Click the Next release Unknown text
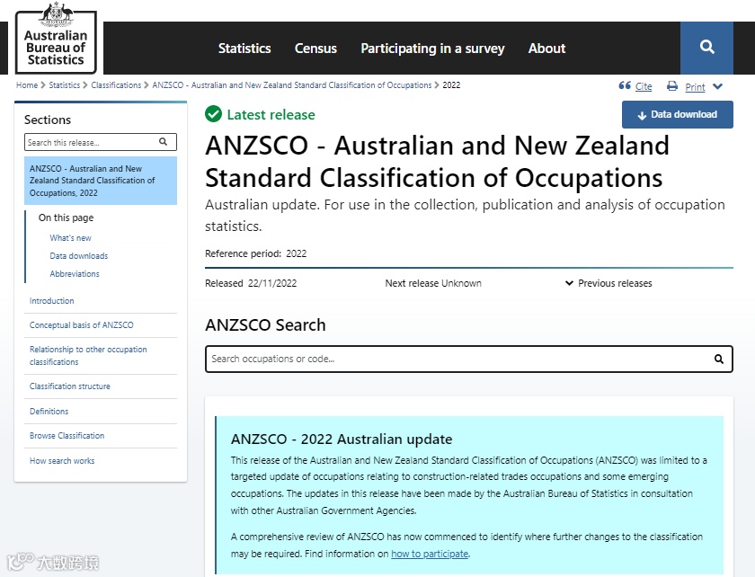This screenshot has height=577, width=755. click(x=433, y=283)
